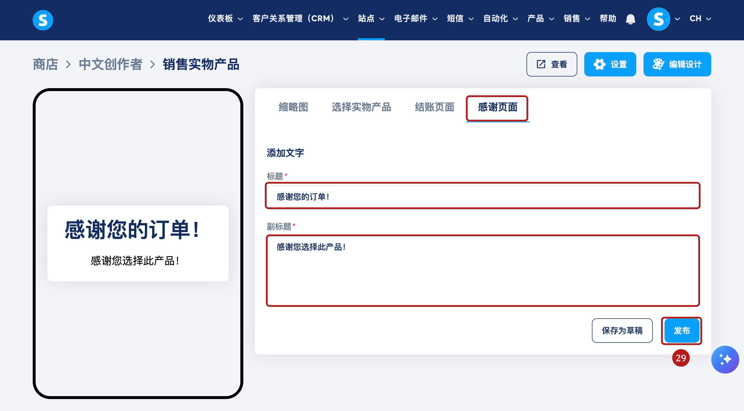Click the systeme.io logo icon
The image size is (744, 411).
coord(43,20)
